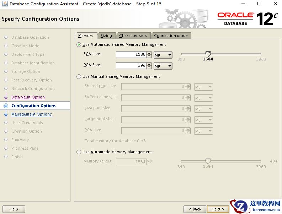The image size is (282, 214).
Task: Click the Management Options step bullet
Action: coord(6,114)
